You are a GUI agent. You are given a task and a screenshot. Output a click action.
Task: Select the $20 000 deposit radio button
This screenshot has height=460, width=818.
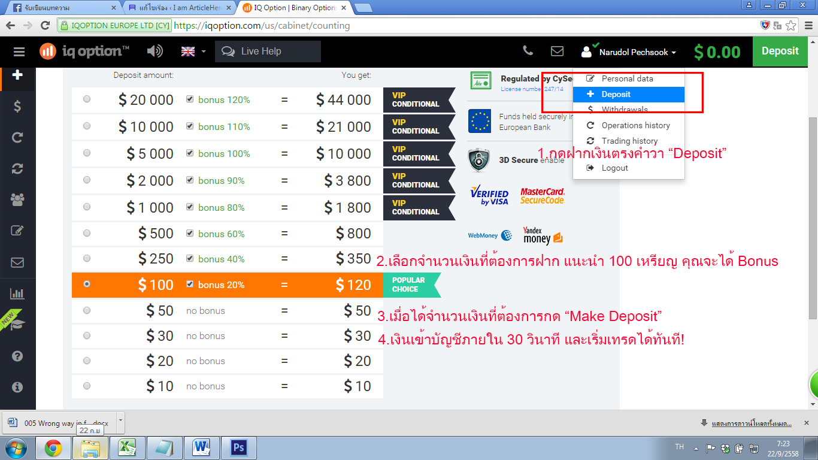[87, 99]
